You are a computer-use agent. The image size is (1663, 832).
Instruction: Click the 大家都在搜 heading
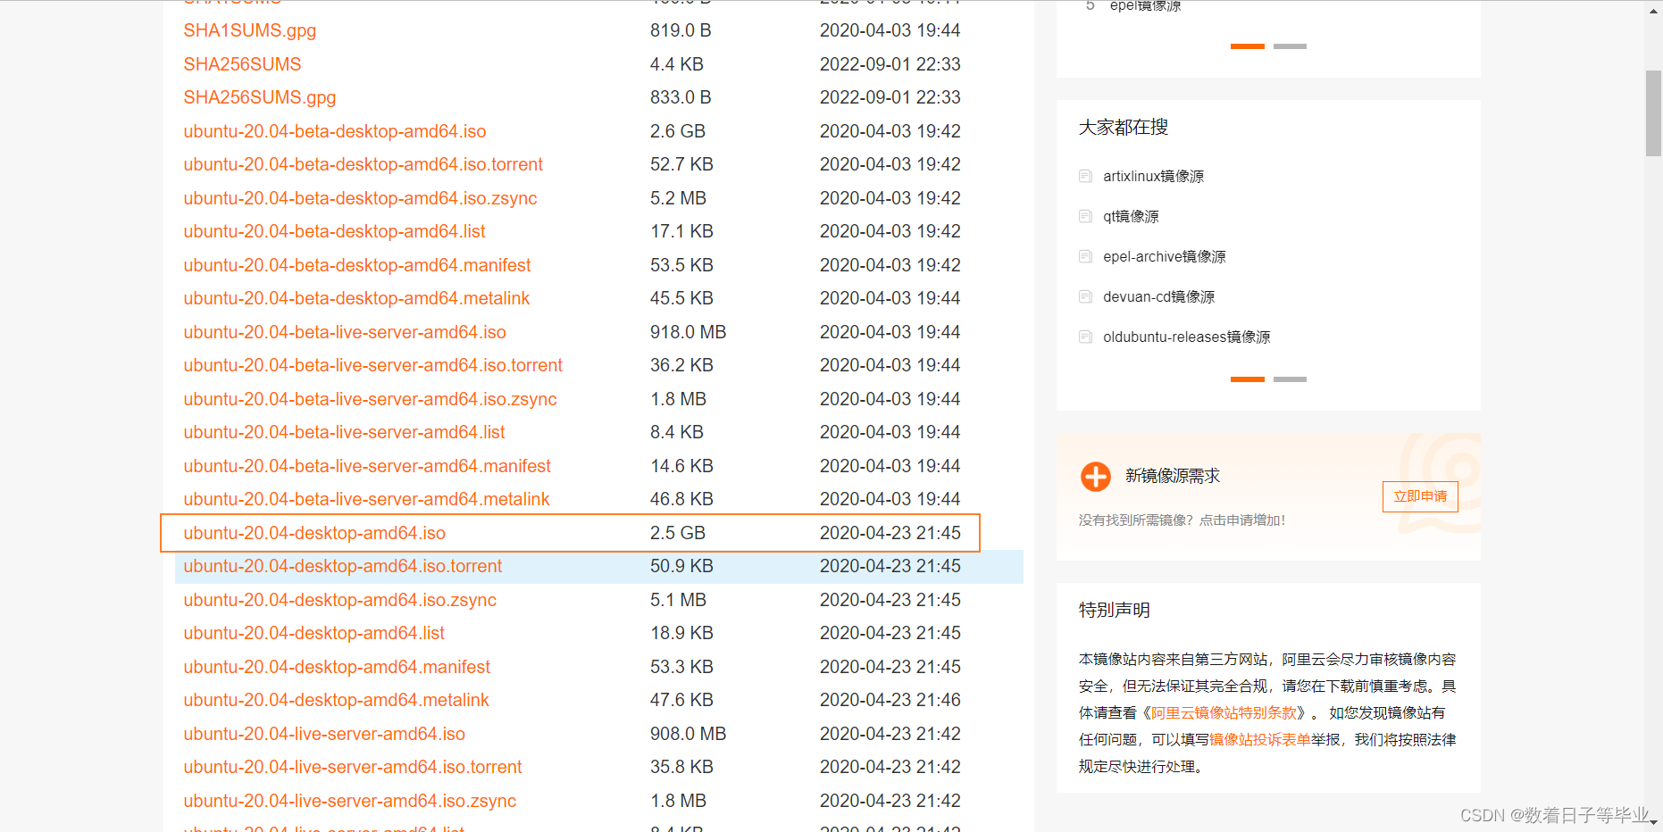tap(1124, 127)
